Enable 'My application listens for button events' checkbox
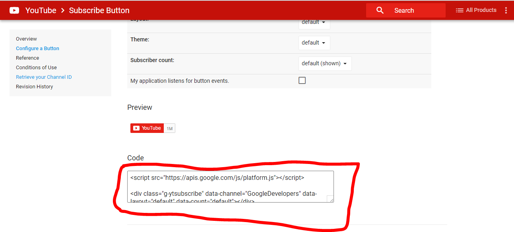514x232 pixels. [x=302, y=80]
